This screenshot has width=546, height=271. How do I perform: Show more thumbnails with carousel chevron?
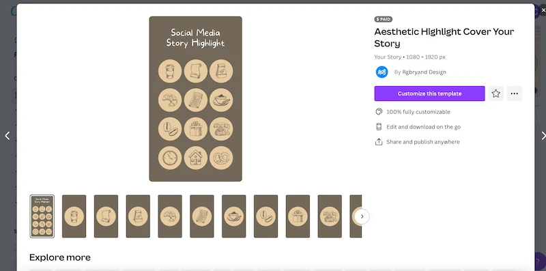tap(362, 216)
